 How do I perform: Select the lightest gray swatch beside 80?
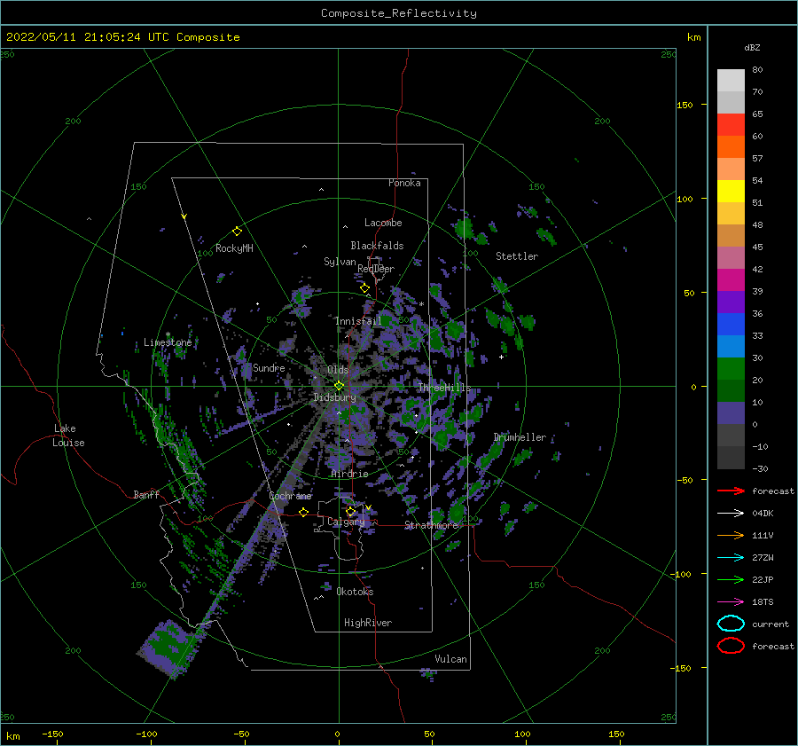click(x=731, y=81)
